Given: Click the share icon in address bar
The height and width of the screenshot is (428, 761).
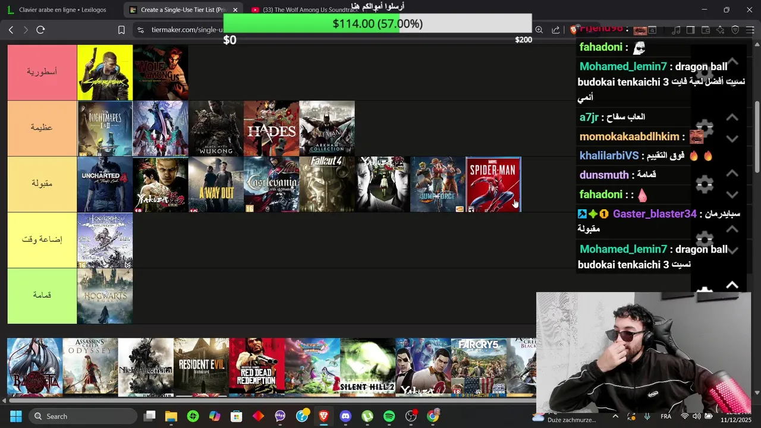Looking at the screenshot, I should tap(555, 30).
